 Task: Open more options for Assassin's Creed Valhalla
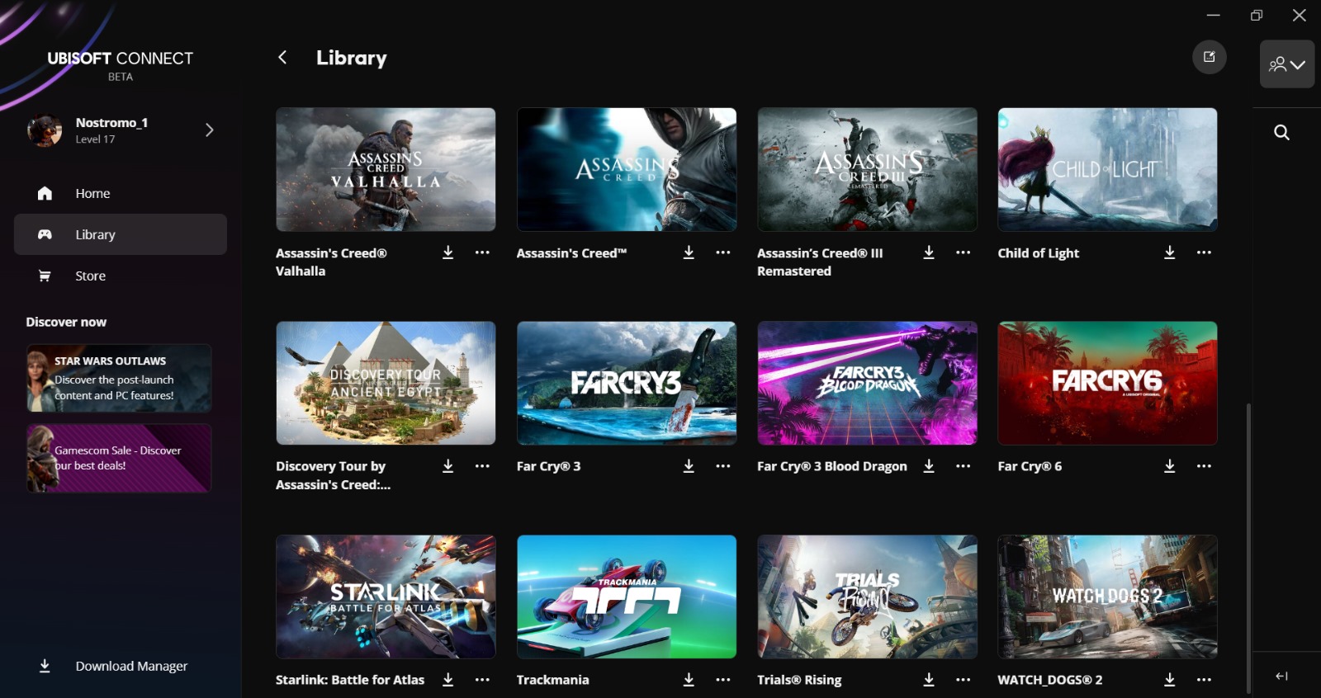(482, 252)
